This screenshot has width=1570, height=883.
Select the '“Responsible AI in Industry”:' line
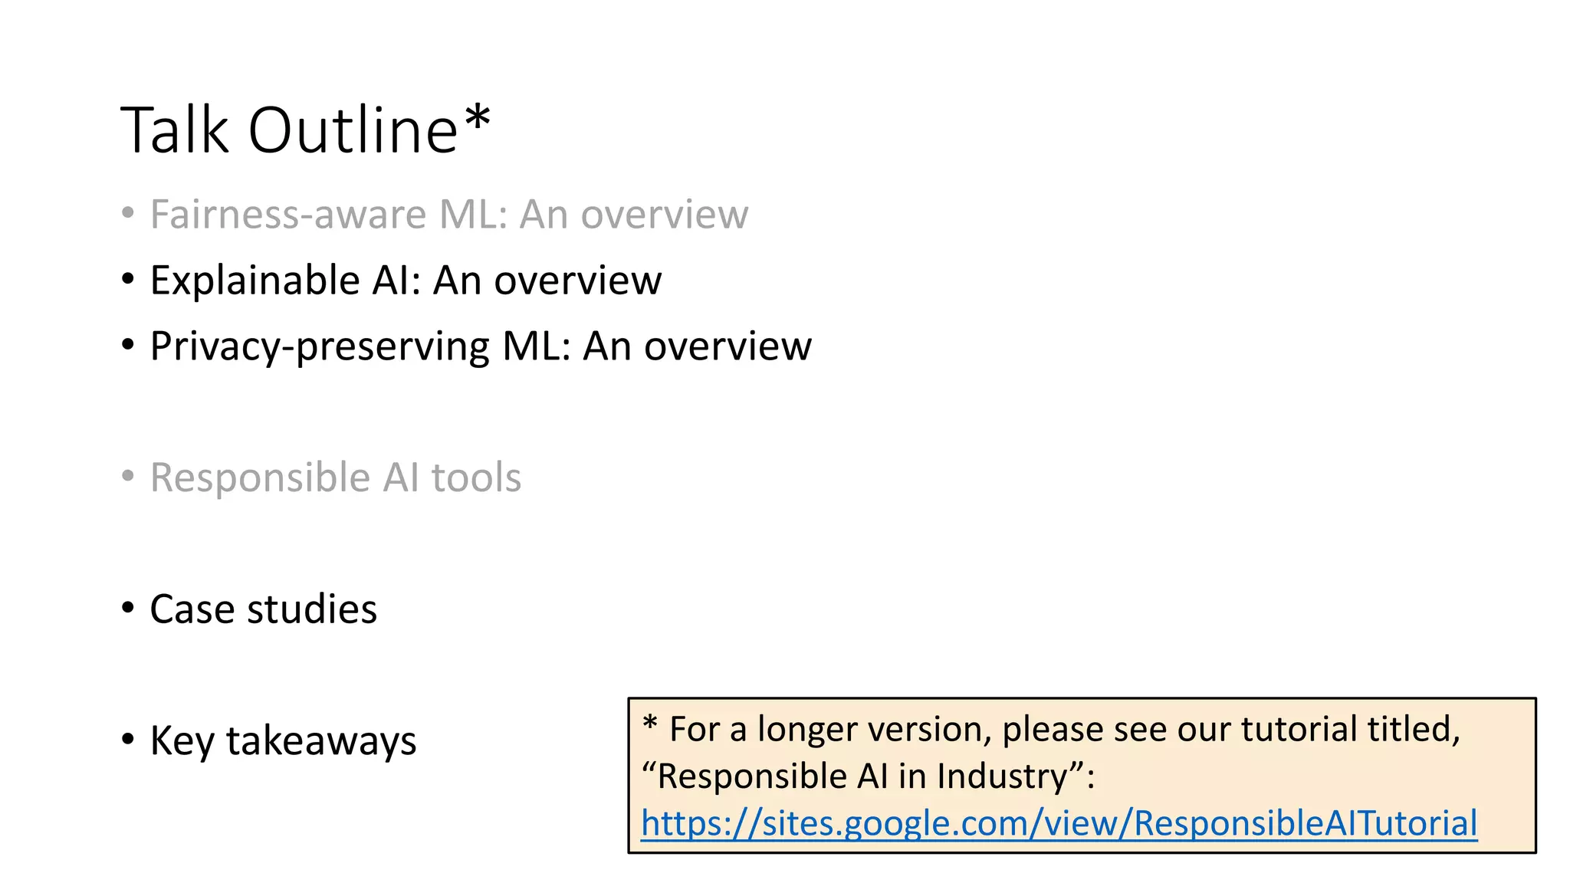click(x=869, y=776)
